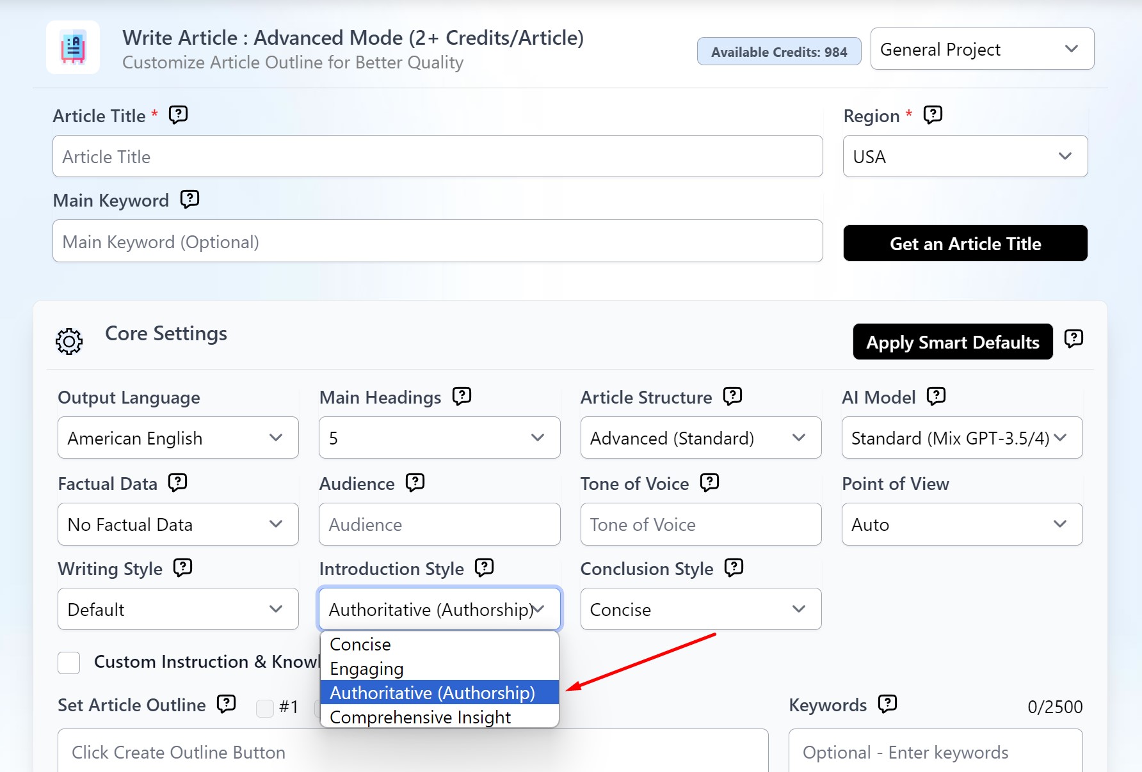This screenshot has width=1142, height=772.
Task: Click the 0/2500 keywords counter
Action: 1055,707
